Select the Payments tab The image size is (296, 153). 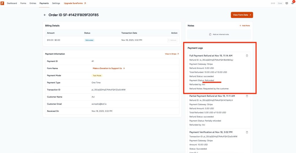click(x=44, y=3)
